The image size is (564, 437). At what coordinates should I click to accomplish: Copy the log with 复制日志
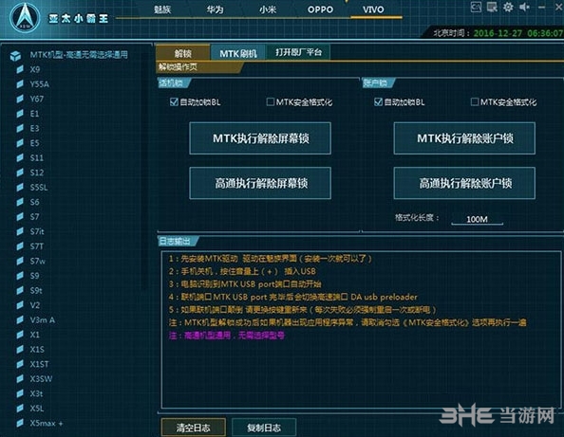(x=264, y=428)
